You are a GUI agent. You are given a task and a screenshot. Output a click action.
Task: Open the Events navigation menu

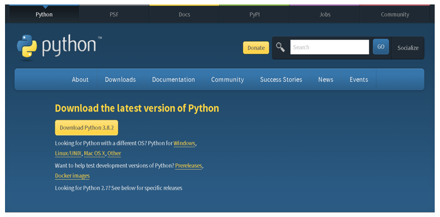point(359,79)
